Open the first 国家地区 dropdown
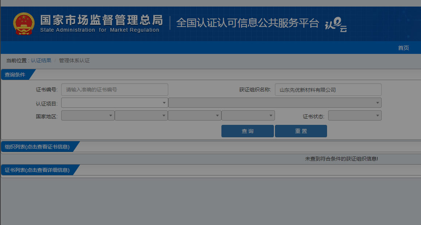This screenshot has height=225, width=421. pos(88,115)
